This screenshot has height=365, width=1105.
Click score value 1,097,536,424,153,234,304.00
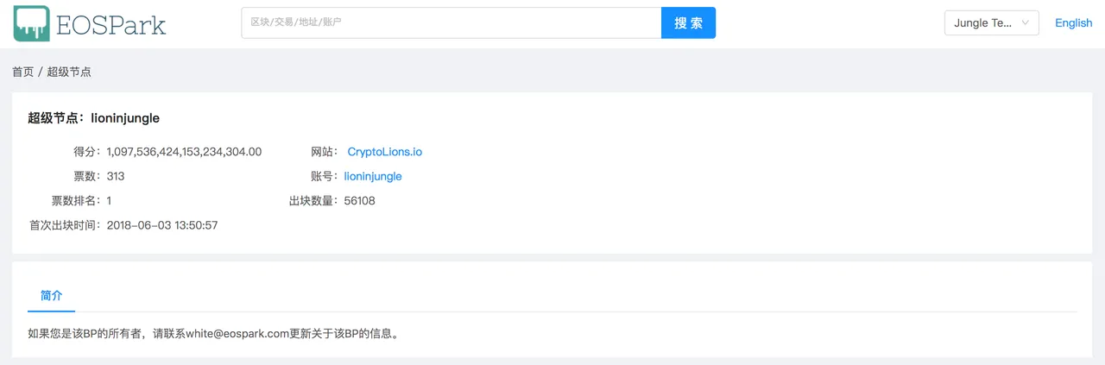click(184, 152)
